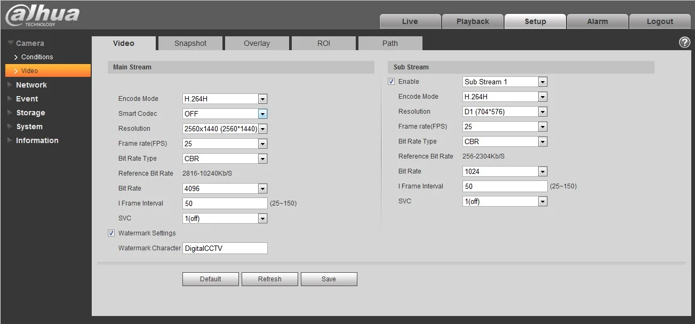Screen dimensions: 695x324
Task: Open Sub Stream Bit Rate Type dropdown
Action: click(505, 141)
